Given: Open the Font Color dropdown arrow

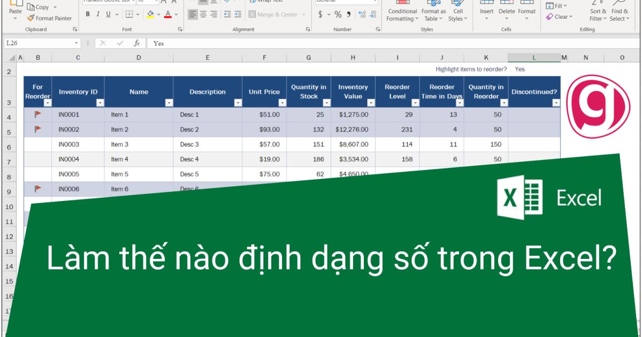Looking at the screenshot, I should tap(176, 14).
